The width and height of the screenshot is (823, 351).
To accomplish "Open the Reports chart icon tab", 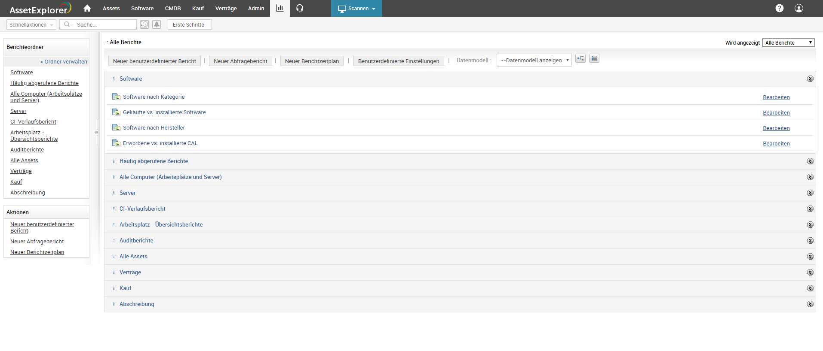I will tap(280, 8).
